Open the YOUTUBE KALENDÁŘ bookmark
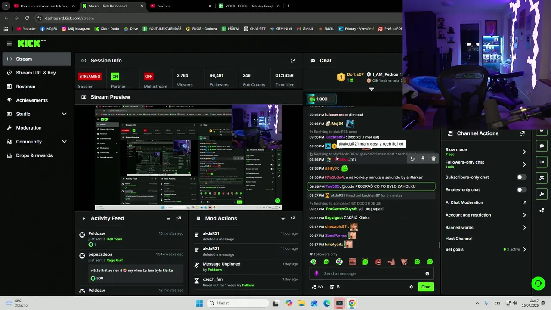The width and height of the screenshot is (551, 310). pos(161,29)
